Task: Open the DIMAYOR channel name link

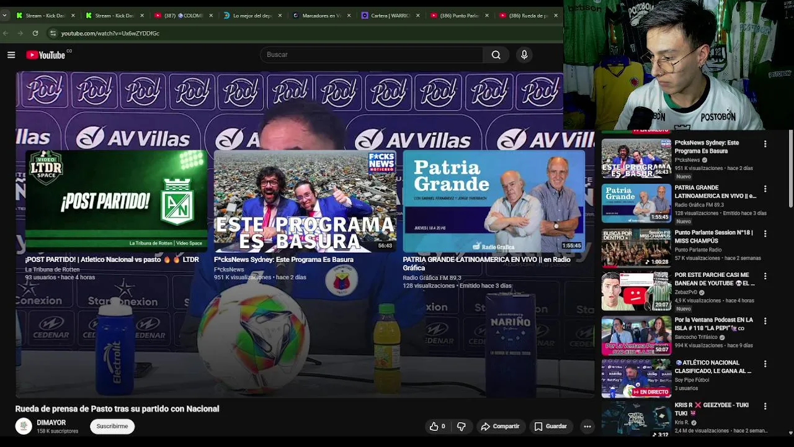Action: coord(51,423)
